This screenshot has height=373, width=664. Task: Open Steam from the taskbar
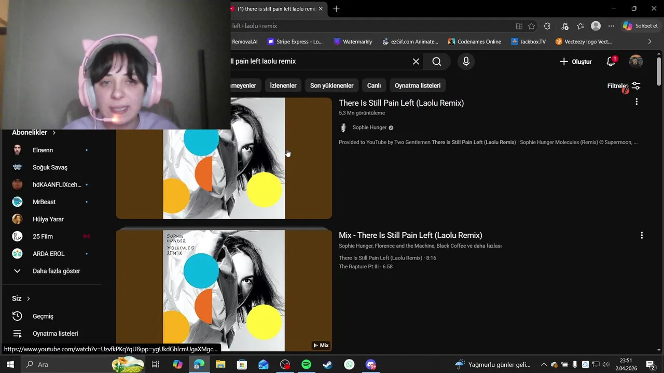pyautogui.click(x=328, y=365)
